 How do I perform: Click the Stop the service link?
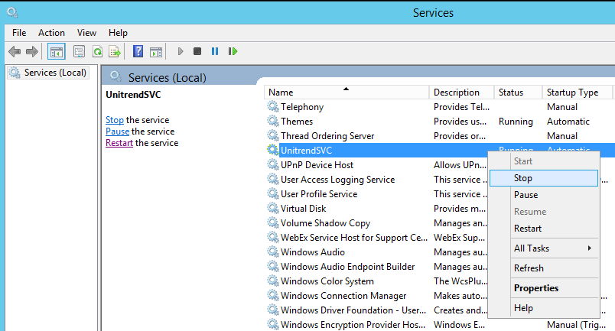pyautogui.click(x=115, y=119)
